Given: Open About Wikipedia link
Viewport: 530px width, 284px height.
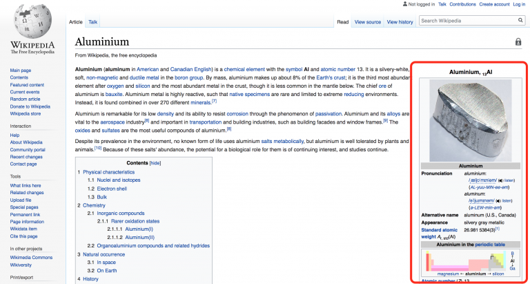Looking at the screenshot, I should pos(26,142).
